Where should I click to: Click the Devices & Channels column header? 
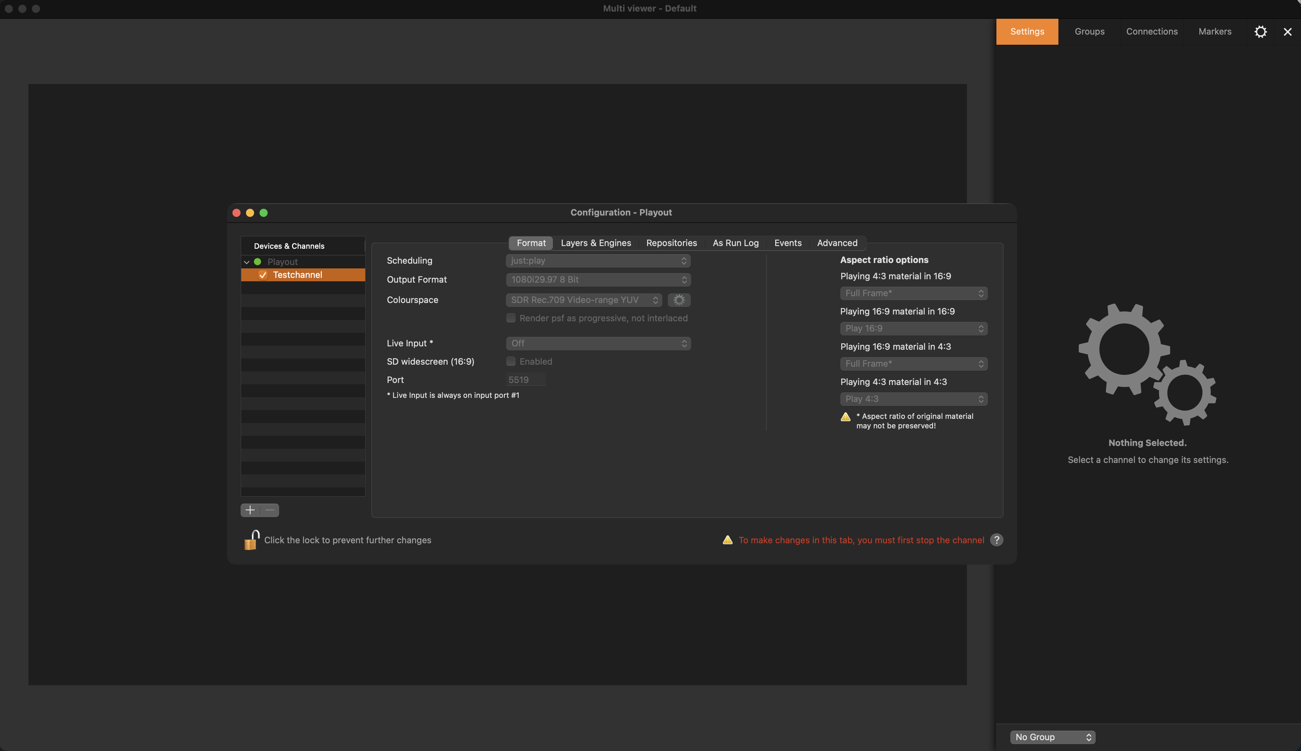pyautogui.click(x=303, y=246)
